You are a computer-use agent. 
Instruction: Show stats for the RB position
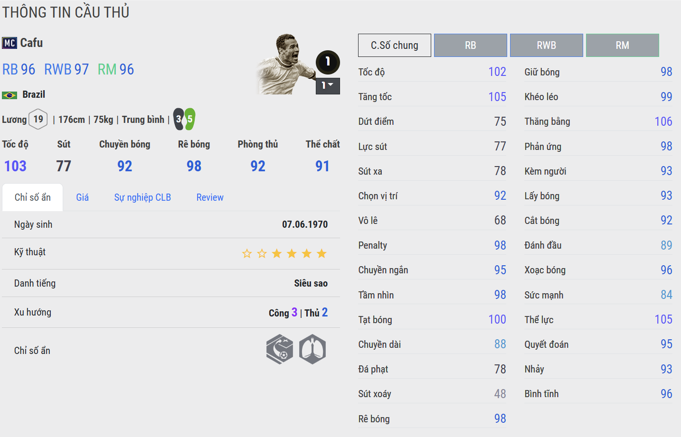(470, 46)
